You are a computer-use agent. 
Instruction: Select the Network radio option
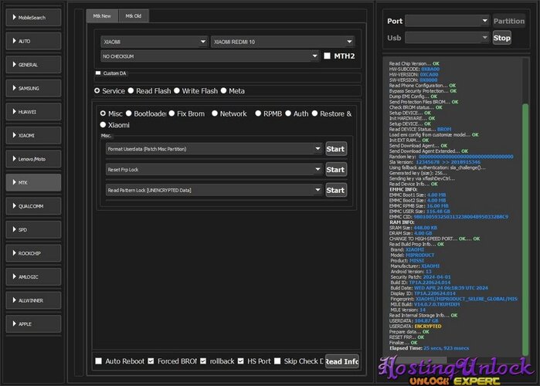pos(215,113)
